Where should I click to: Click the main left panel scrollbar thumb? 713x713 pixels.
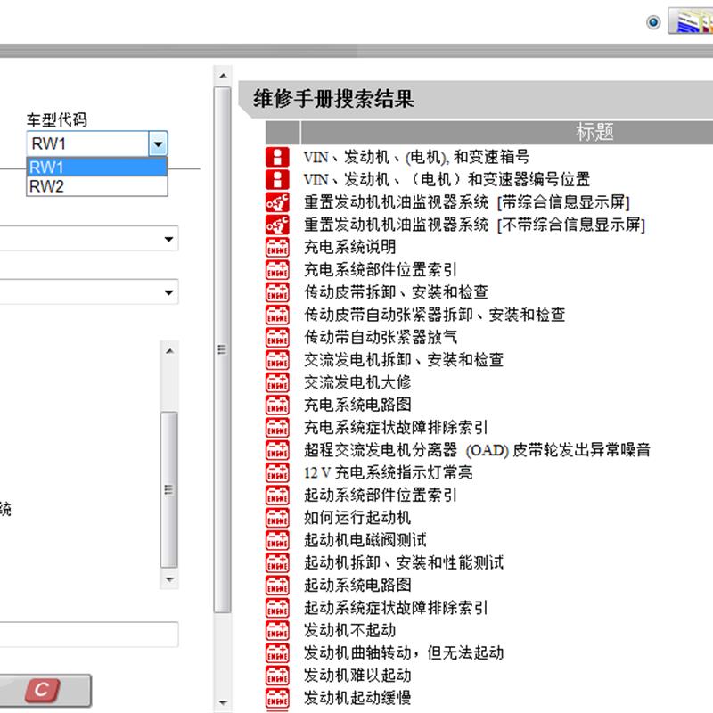click(222, 349)
